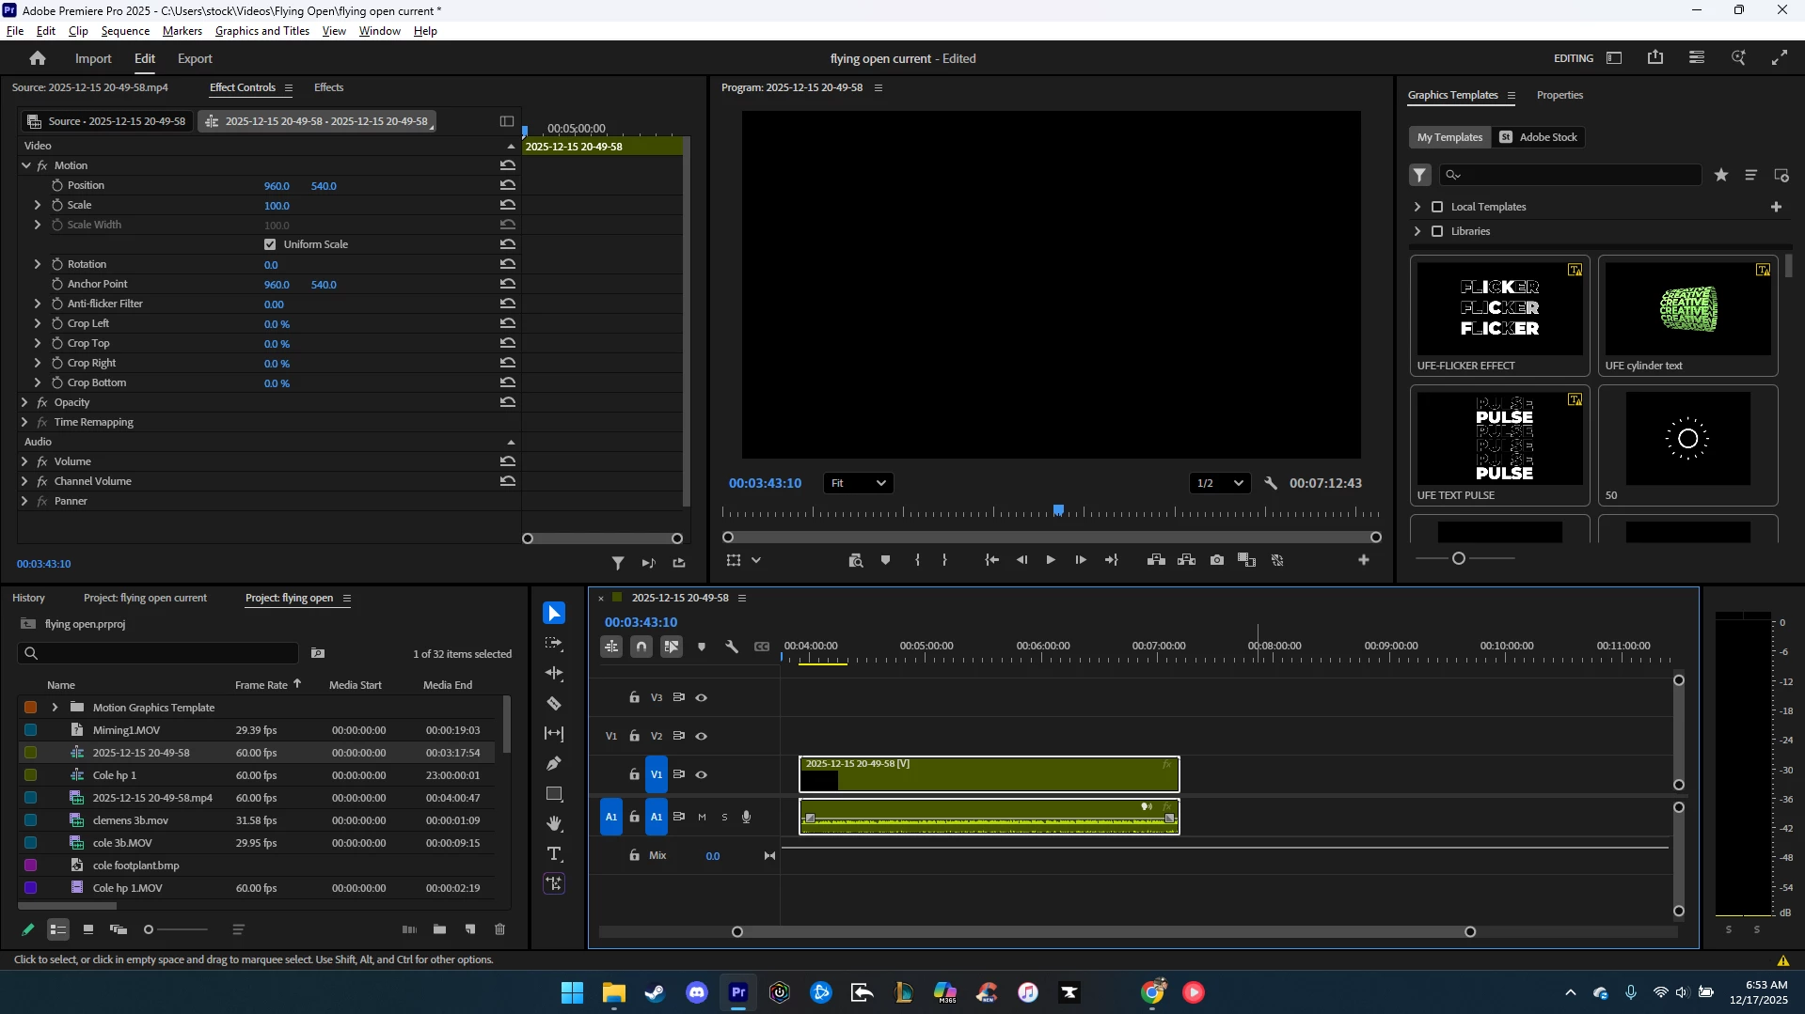1805x1014 pixels.
Task: Expand the Motion Graphics Template bin
Action: (55, 708)
